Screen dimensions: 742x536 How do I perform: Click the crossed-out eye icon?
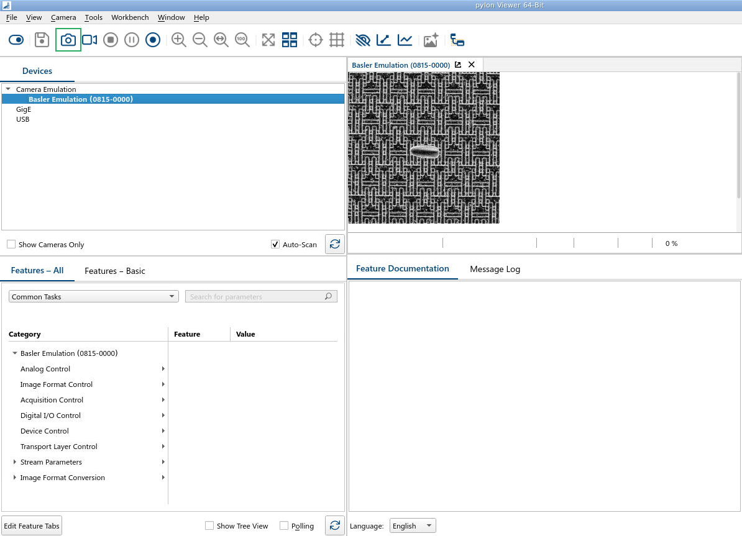363,40
